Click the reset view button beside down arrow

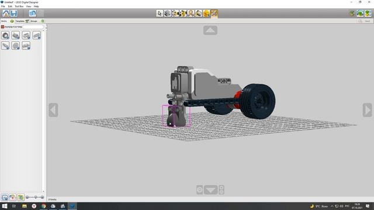200,190
